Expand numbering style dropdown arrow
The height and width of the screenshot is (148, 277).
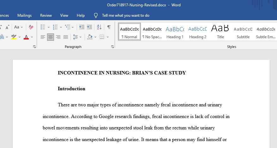[61, 27]
